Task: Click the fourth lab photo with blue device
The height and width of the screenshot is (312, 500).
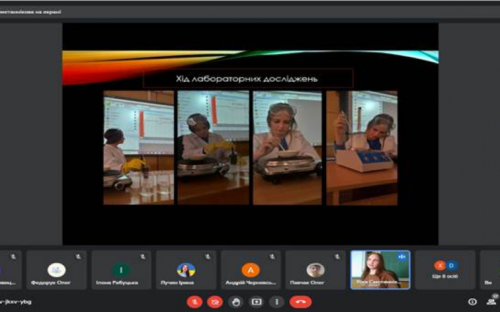Action: click(x=362, y=148)
